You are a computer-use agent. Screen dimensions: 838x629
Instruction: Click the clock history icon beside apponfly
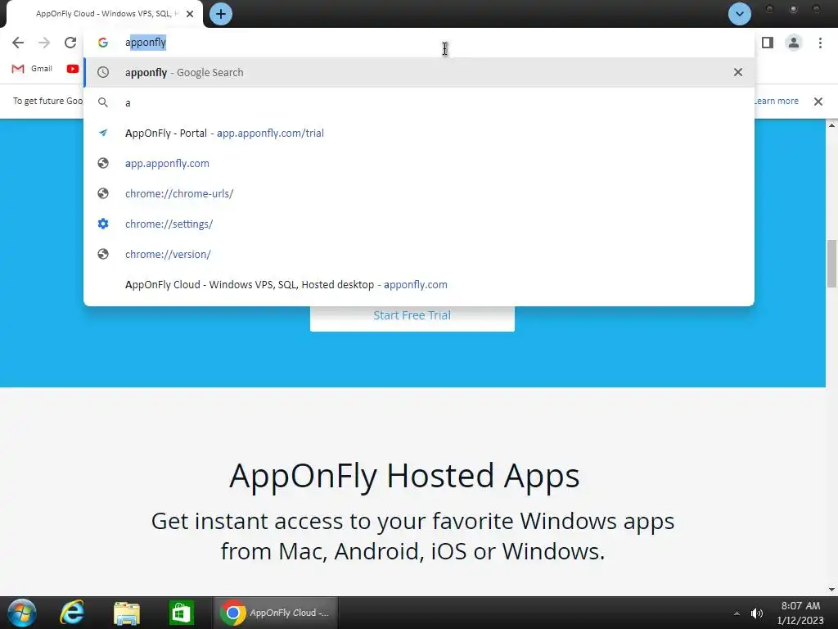coord(103,72)
